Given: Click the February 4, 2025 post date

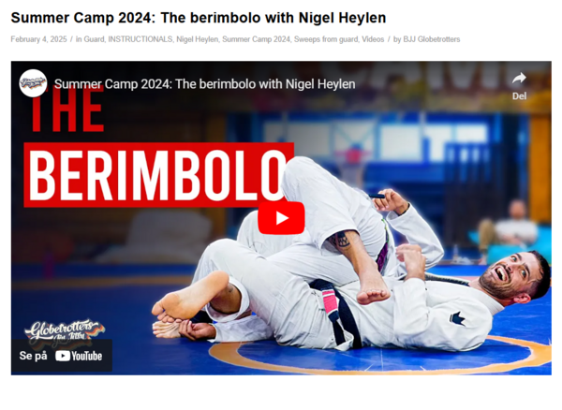Looking at the screenshot, I should tap(38, 39).
